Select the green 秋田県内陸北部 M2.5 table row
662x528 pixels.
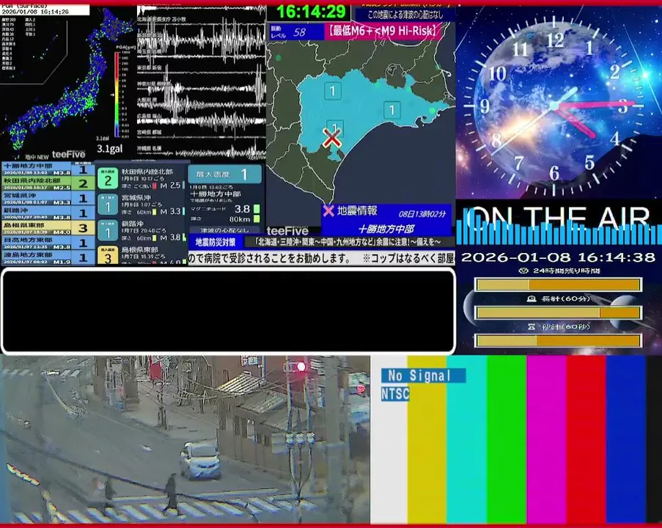click(48, 183)
